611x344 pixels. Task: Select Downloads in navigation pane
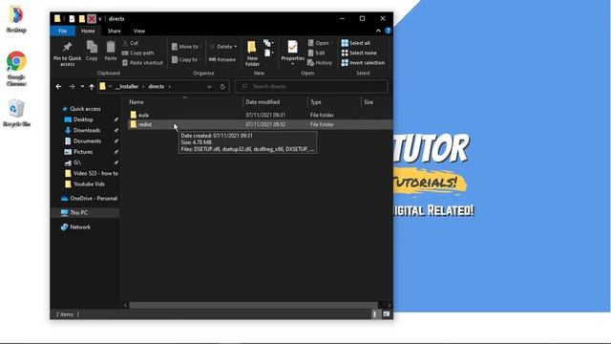87,130
